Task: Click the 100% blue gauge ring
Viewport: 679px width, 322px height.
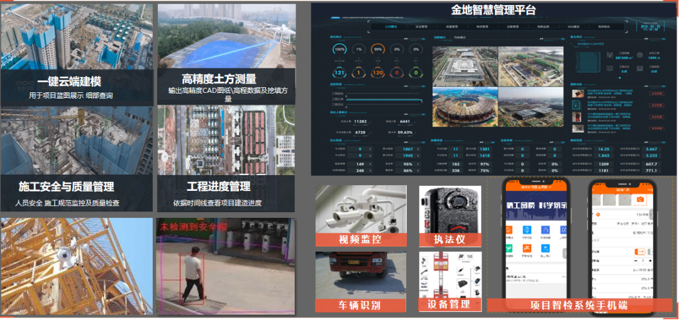Action: pos(339,50)
